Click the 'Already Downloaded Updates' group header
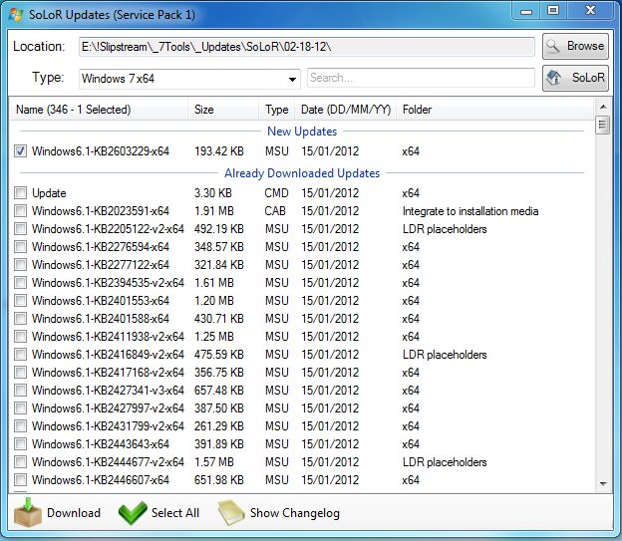 302,173
